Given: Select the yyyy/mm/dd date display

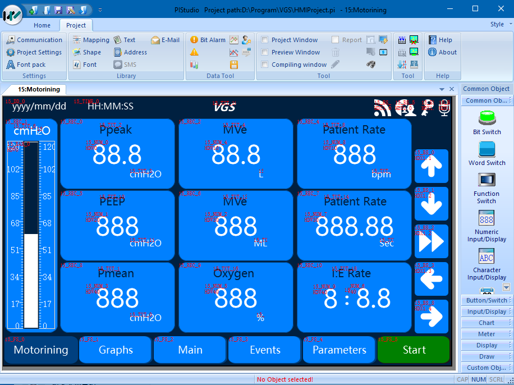Looking at the screenshot, I should (39, 106).
